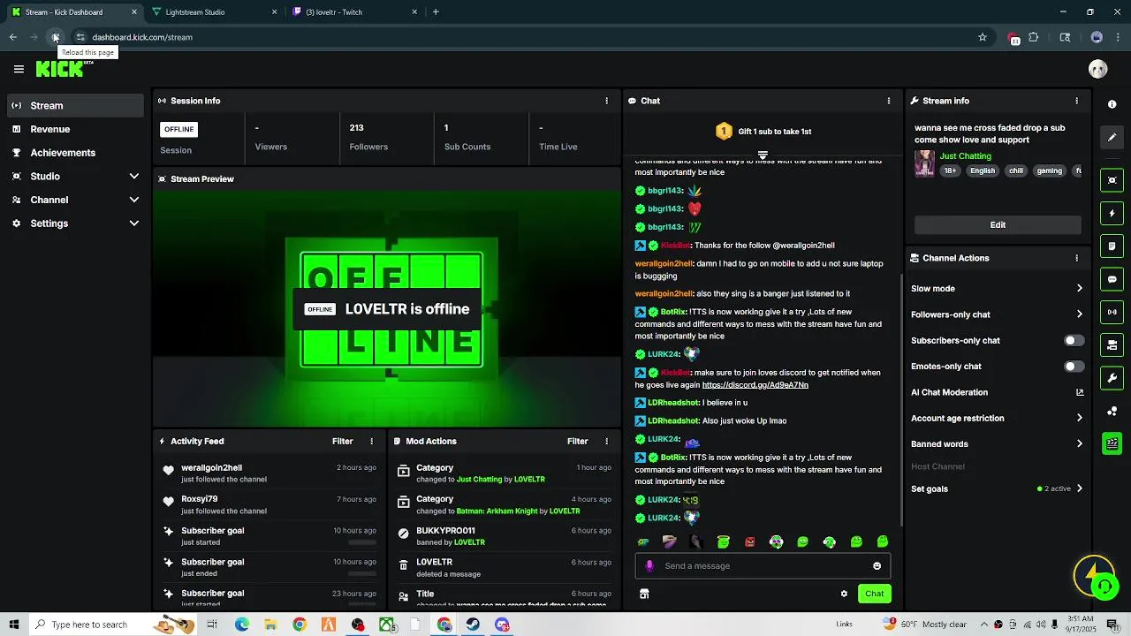Open Slow mode options
Screen dimensions: 1131x636
(x=997, y=288)
